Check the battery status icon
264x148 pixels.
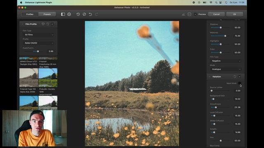click(x=205, y=2)
